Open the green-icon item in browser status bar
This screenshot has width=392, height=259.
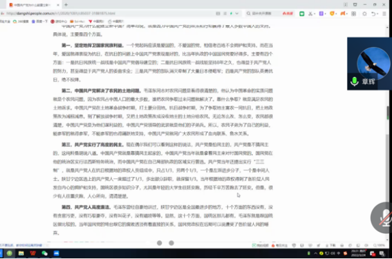pyautogui.click(x=260, y=245)
